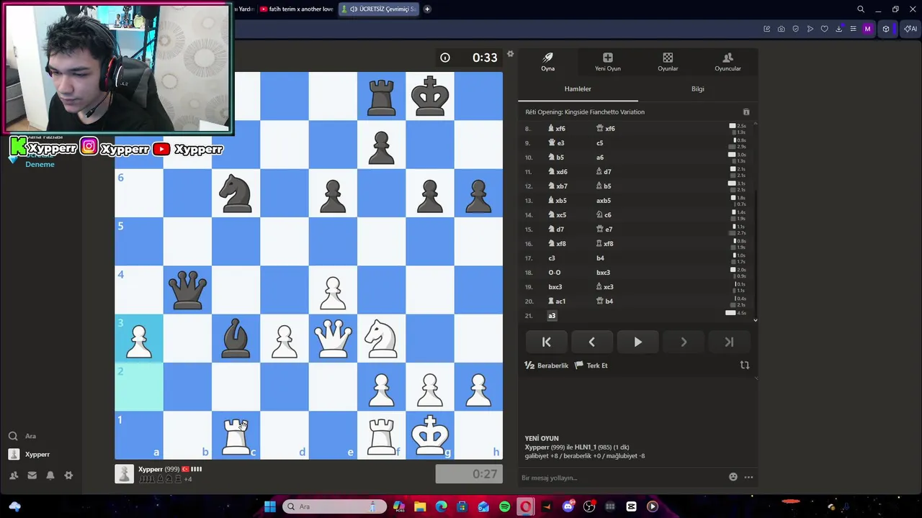Click the Windows taskbar Ara search box
This screenshot has width=922, height=518.
coord(335,506)
